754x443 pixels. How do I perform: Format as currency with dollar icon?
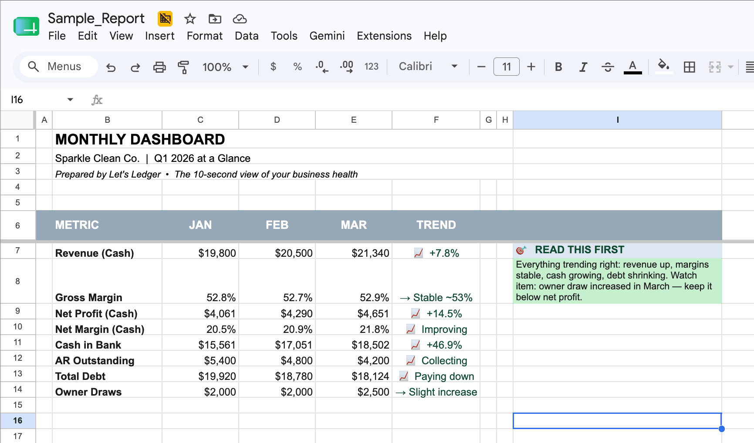pyautogui.click(x=273, y=67)
